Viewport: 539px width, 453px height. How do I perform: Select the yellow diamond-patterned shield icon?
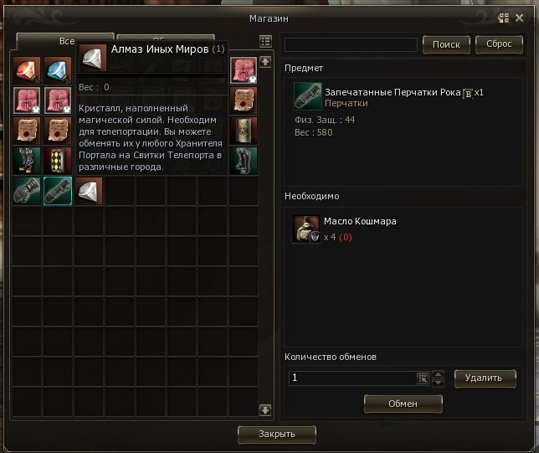tap(58, 161)
